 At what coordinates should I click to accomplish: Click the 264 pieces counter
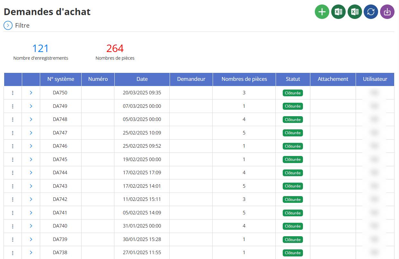click(x=115, y=48)
